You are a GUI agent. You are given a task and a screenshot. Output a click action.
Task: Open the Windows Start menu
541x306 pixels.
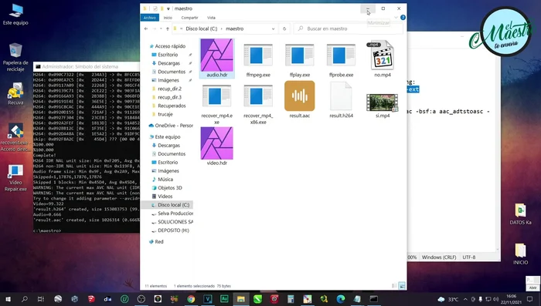pos(8,299)
